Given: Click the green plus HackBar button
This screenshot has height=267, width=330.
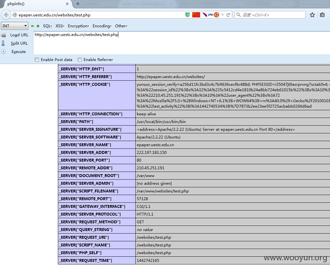Looking at the screenshot, I should point(38,26).
